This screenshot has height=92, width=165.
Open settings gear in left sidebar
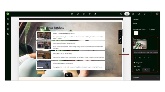tap(8, 34)
